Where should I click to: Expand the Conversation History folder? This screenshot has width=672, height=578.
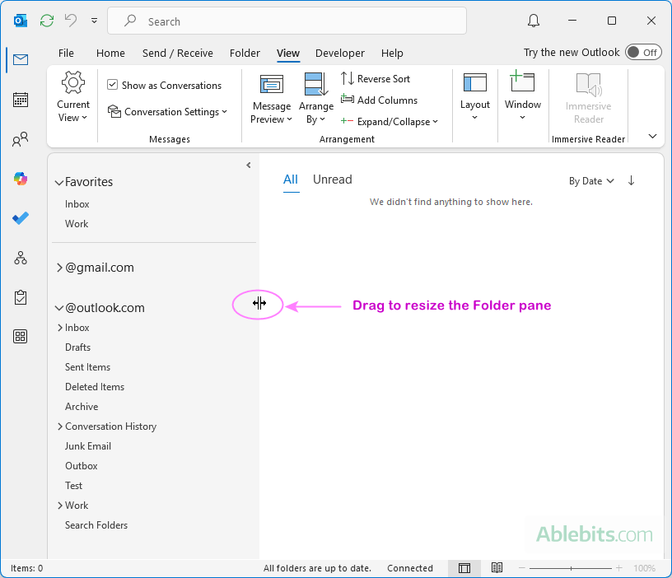(x=60, y=427)
